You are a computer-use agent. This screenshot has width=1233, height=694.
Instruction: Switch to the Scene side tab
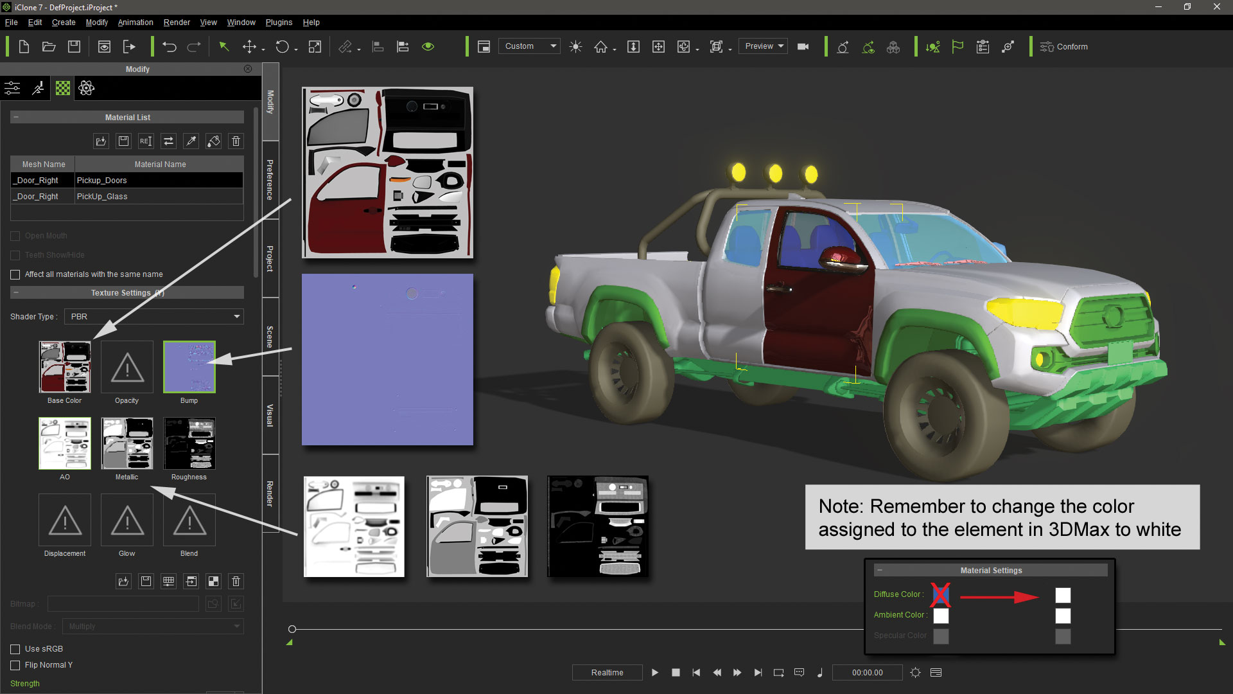[x=270, y=337]
